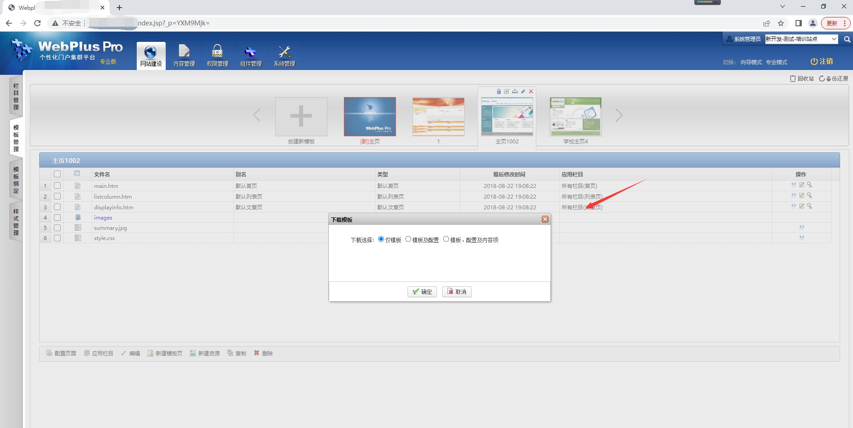Select the 学校主页4 template thumbnail
This screenshot has width=853, height=428.
click(x=575, y=117)
